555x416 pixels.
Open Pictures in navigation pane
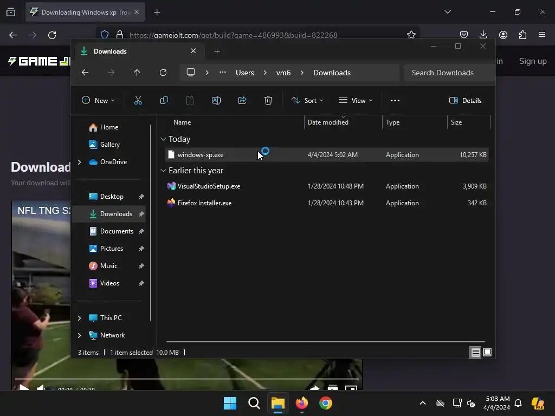(x=112, y=249)
